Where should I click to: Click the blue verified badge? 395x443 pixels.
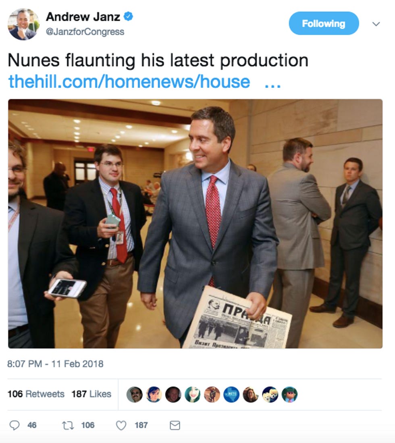coord(129,17)
